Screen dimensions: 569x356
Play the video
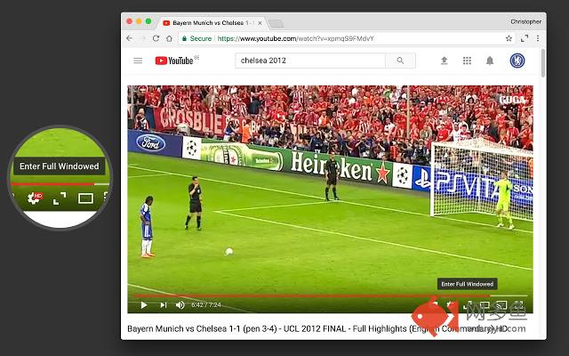144,305
